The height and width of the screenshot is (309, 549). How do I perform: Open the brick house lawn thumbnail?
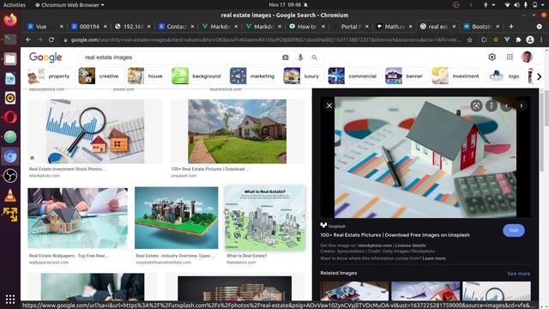click(x=238, y=131)
